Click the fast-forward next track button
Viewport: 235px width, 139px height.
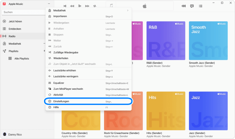click(87, 6)
